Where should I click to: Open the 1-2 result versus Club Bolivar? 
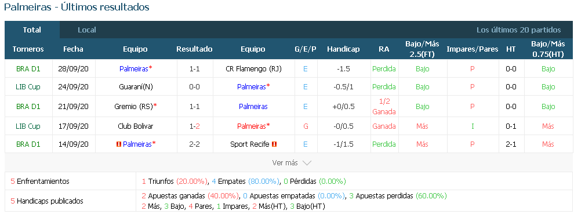[x=194, y=126]
